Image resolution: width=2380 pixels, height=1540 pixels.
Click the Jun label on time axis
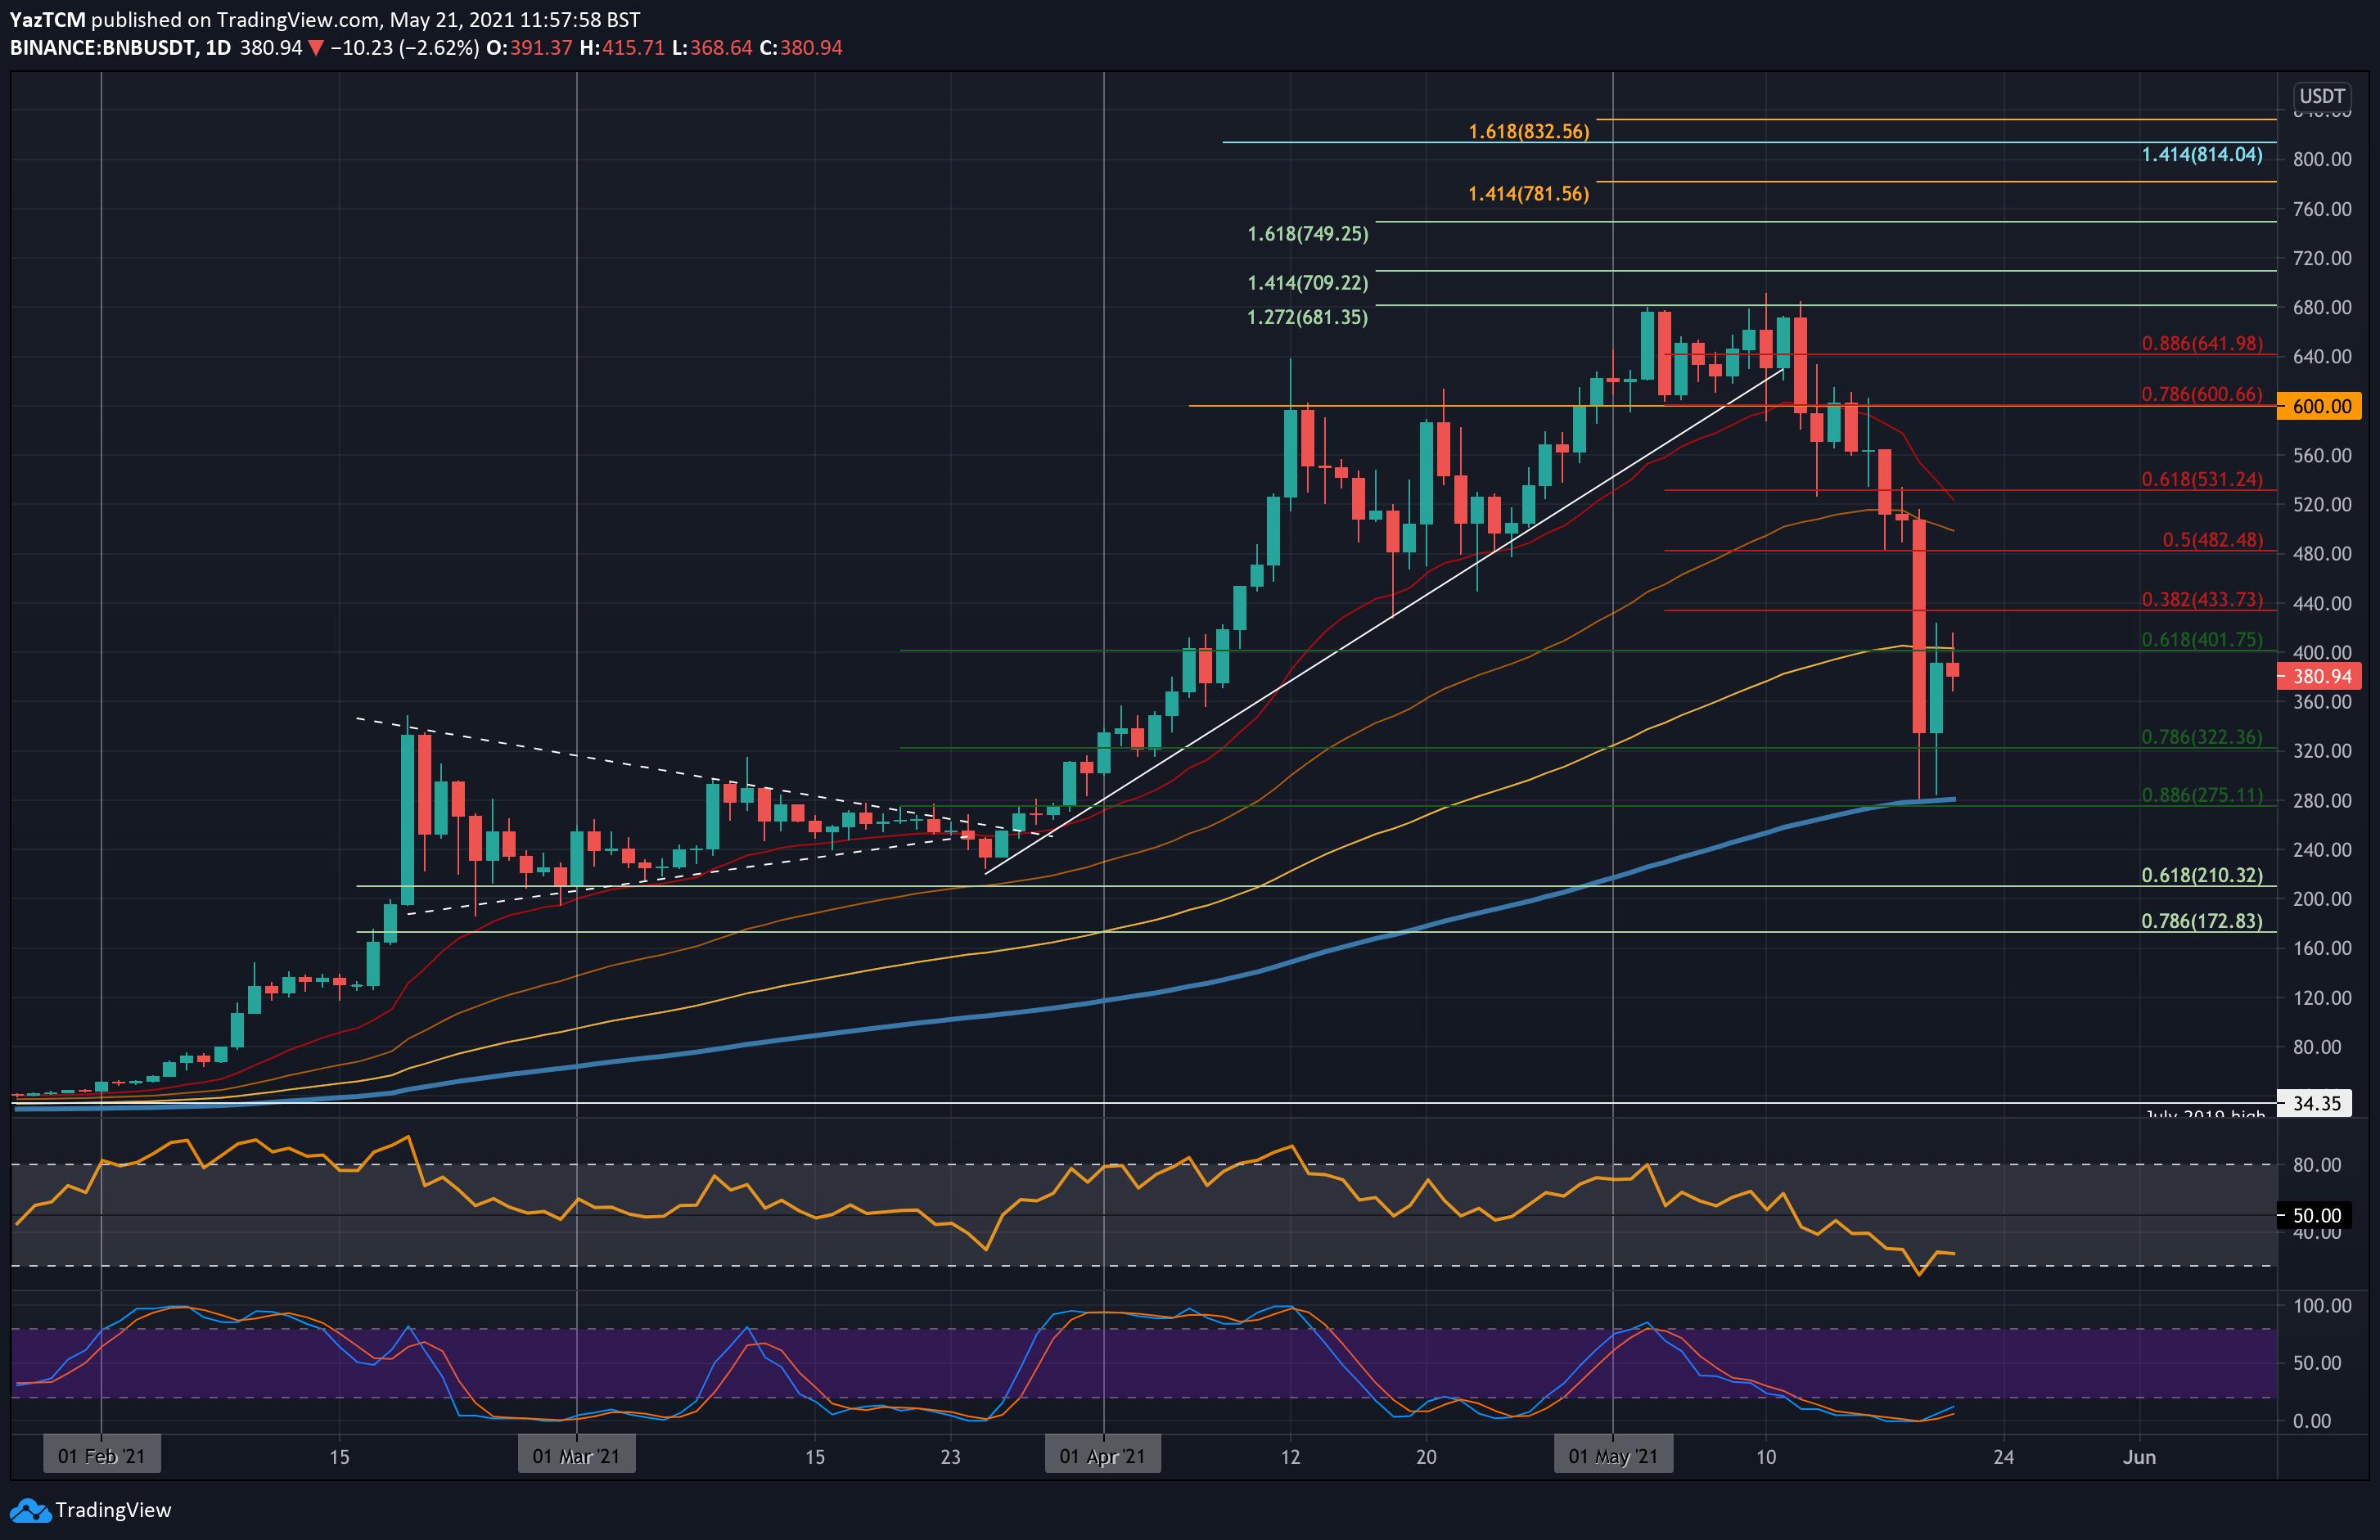pos(2139,1457)
